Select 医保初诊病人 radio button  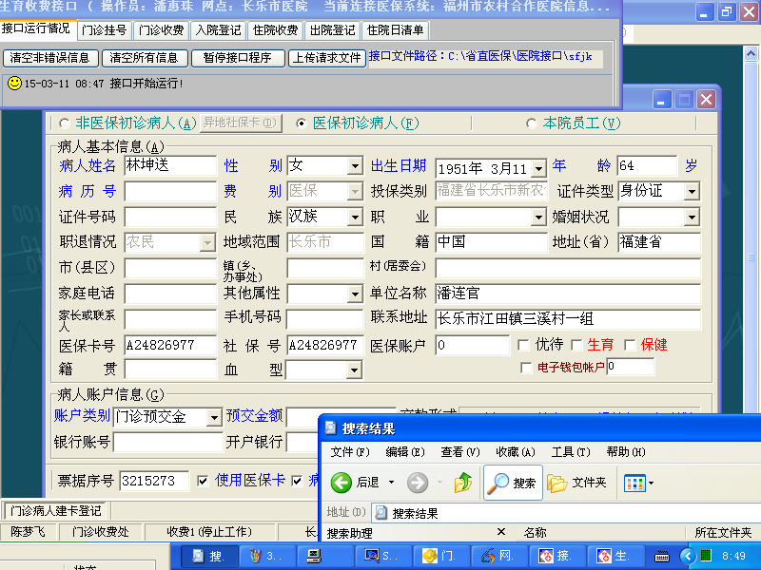point(302,123)
